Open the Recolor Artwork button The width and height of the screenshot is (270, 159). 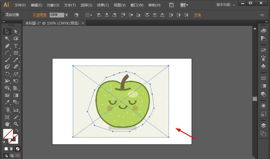76,15
